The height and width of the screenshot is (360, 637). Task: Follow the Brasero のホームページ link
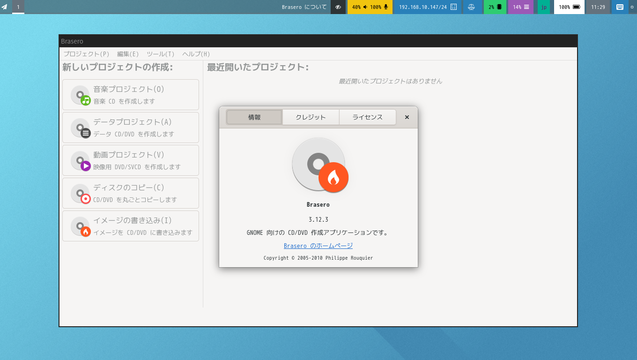tap(318, 246)
